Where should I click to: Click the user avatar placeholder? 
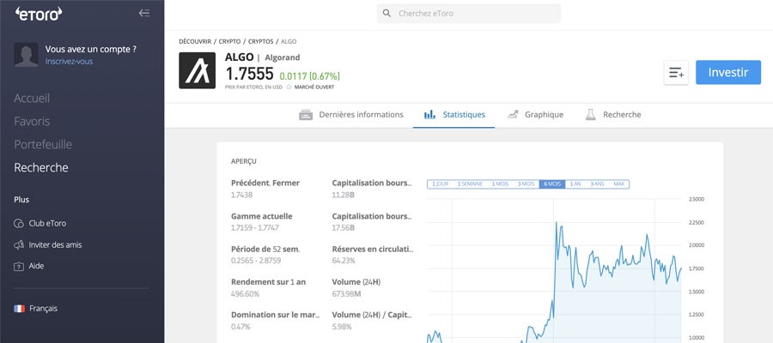[x=26, y=55]
